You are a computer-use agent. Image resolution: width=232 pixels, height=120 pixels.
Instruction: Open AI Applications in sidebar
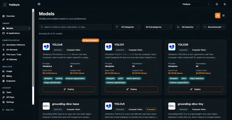click(13, 33)
